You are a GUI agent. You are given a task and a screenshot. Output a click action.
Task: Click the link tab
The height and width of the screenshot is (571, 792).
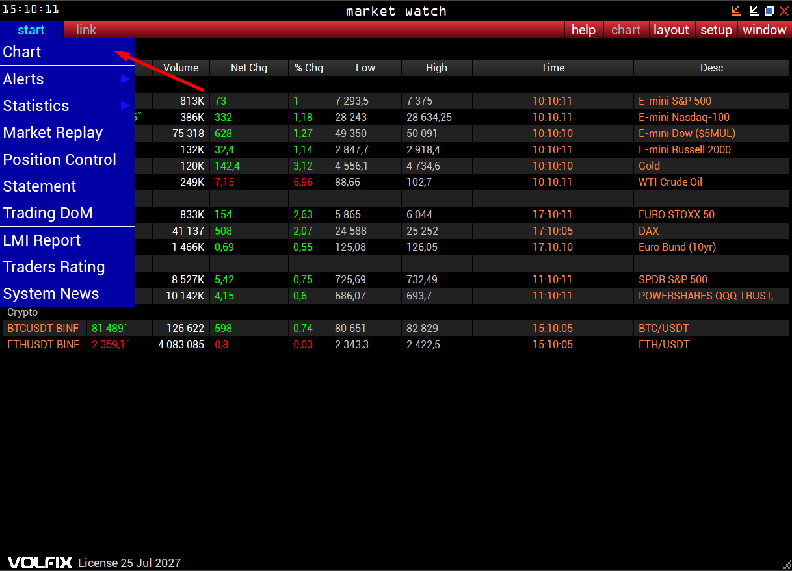click(x=86, y=30)
